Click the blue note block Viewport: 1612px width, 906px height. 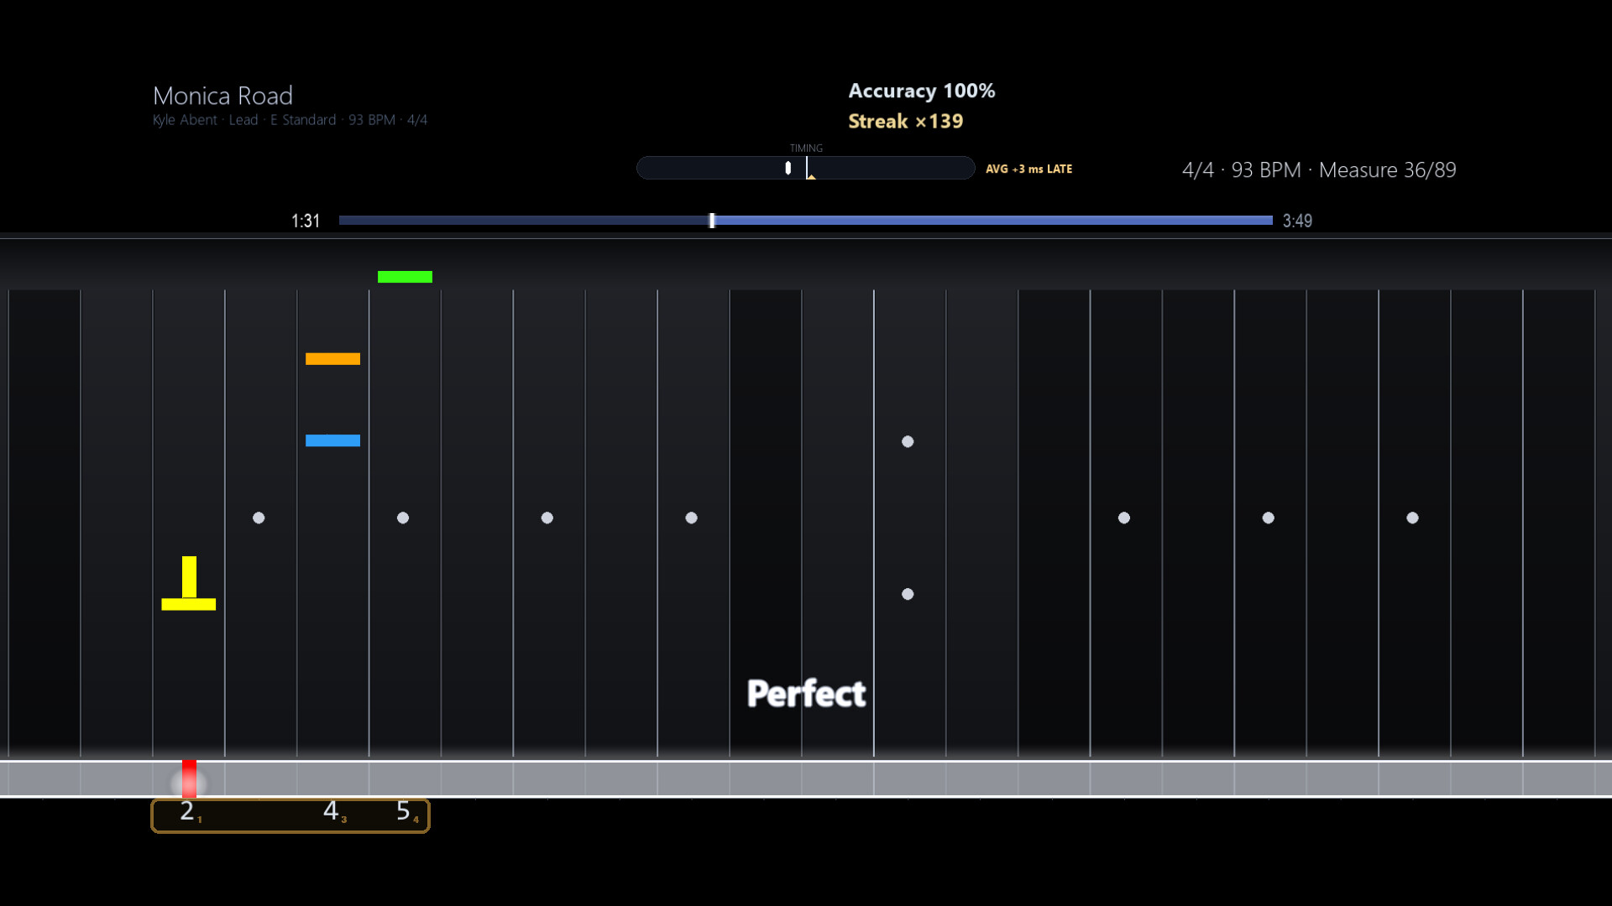(x=332, y=440)
